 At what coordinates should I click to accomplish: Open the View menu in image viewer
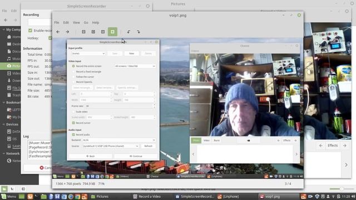tap(76, 22)
